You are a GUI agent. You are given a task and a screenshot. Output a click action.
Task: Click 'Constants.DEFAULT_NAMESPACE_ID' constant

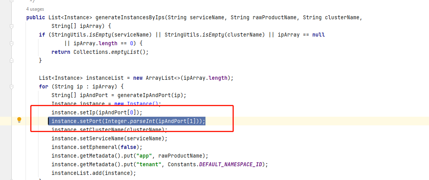(215, 164)
